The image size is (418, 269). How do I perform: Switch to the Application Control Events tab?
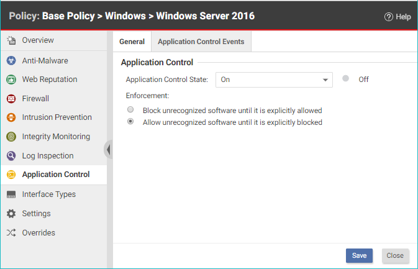coord(201,42)
